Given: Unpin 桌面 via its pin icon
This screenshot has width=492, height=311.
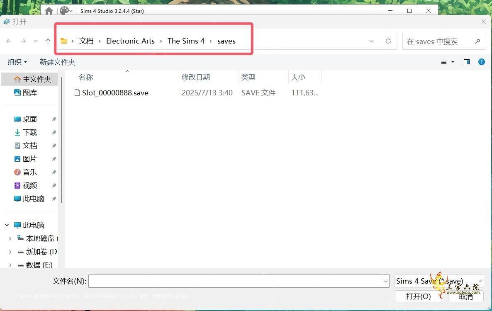Looking at the screenshot, I should click(54, 119).
